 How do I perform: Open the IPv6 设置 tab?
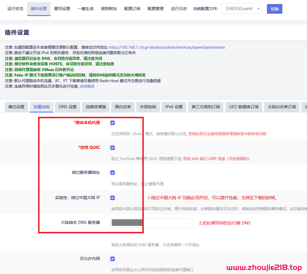[174, 107]
